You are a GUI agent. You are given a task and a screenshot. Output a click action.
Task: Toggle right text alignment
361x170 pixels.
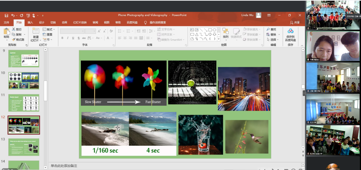tap(130, 38)
